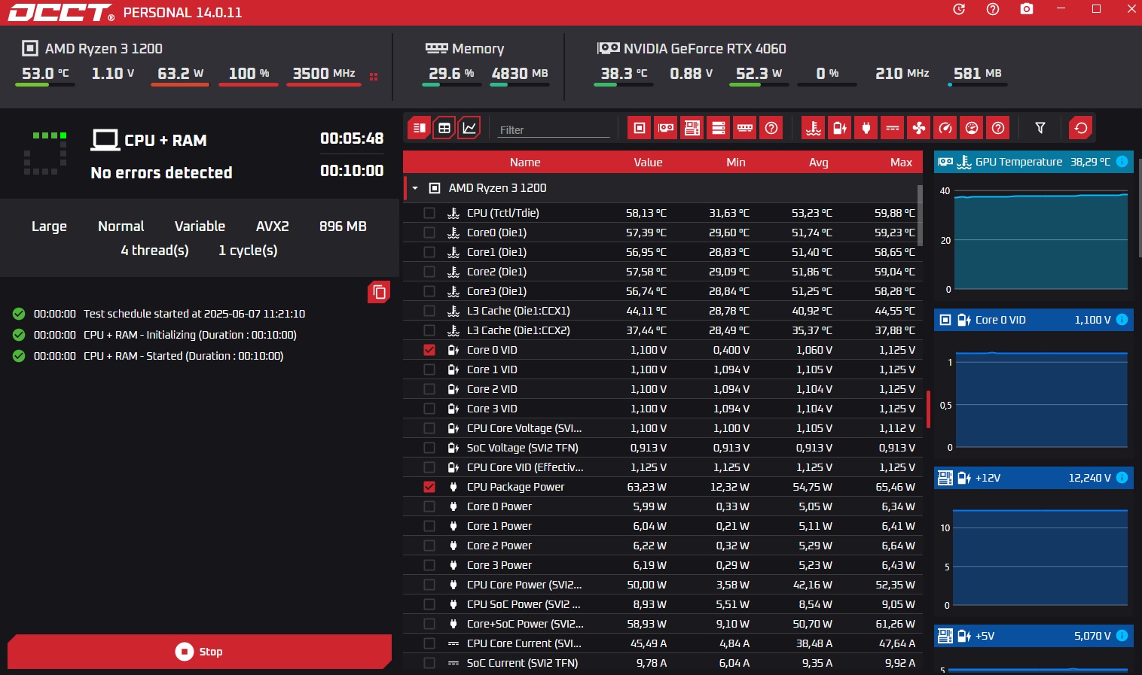
Task: Switch to the table-only view
Action: 444,128
